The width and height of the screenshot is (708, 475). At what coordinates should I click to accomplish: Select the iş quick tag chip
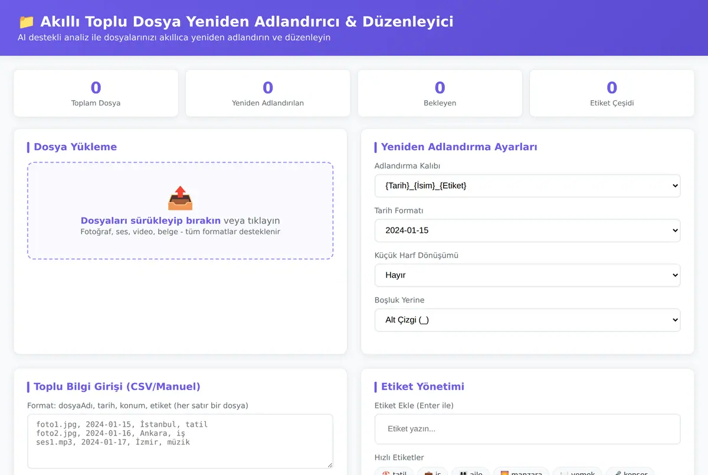(432, 471)
